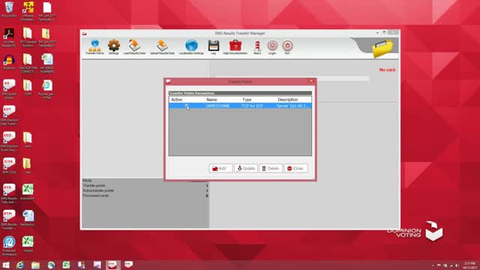Open the EMS Audio Studio shortcut
This screenshot has width=480, height=270.
coord(9,89)
